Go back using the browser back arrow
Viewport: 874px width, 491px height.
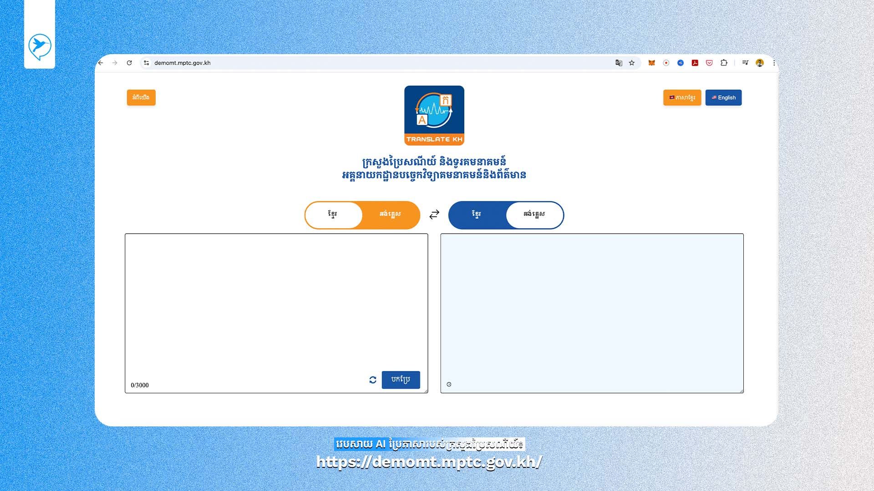pyautogui.click(x=101, y=63)
